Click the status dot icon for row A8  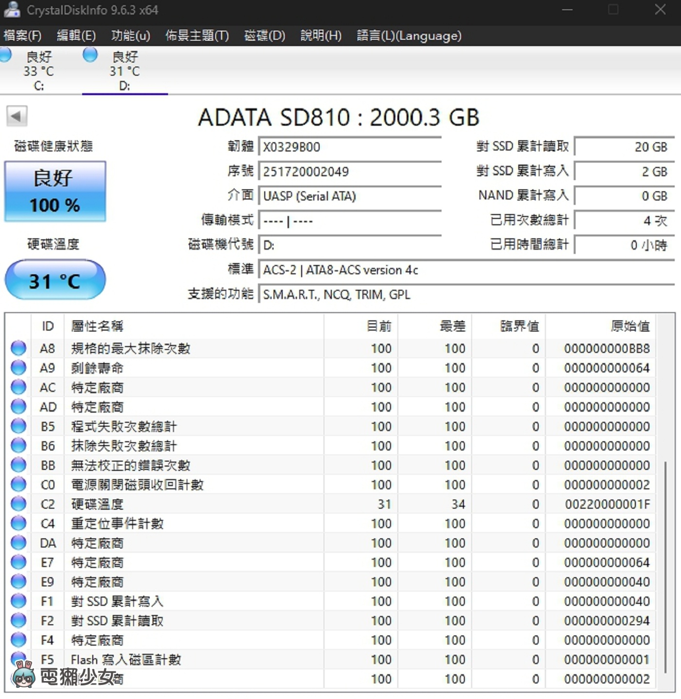[x=18, y=348]
